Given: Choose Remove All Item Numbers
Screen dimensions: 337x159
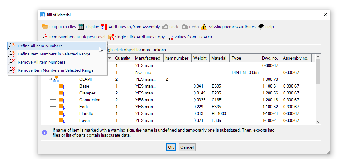Looking at the screenshot, I should click(x=41, y=62).
